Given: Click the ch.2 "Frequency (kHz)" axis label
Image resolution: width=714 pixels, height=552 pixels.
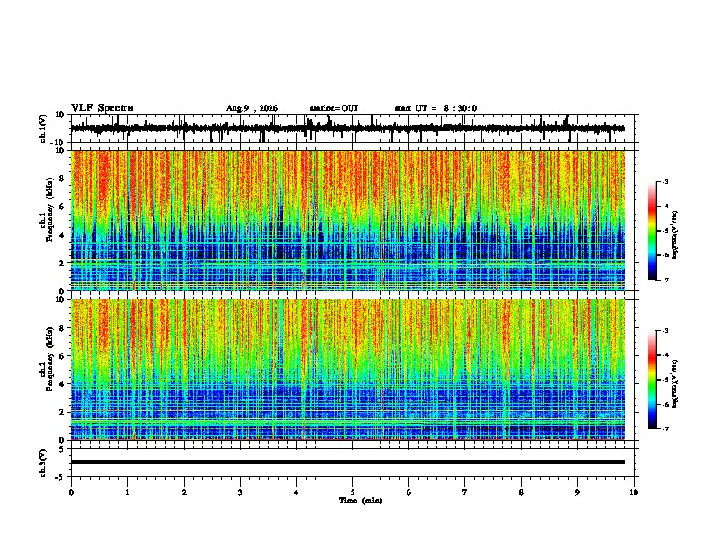Looking at the screenshot, I should [50, 359].
